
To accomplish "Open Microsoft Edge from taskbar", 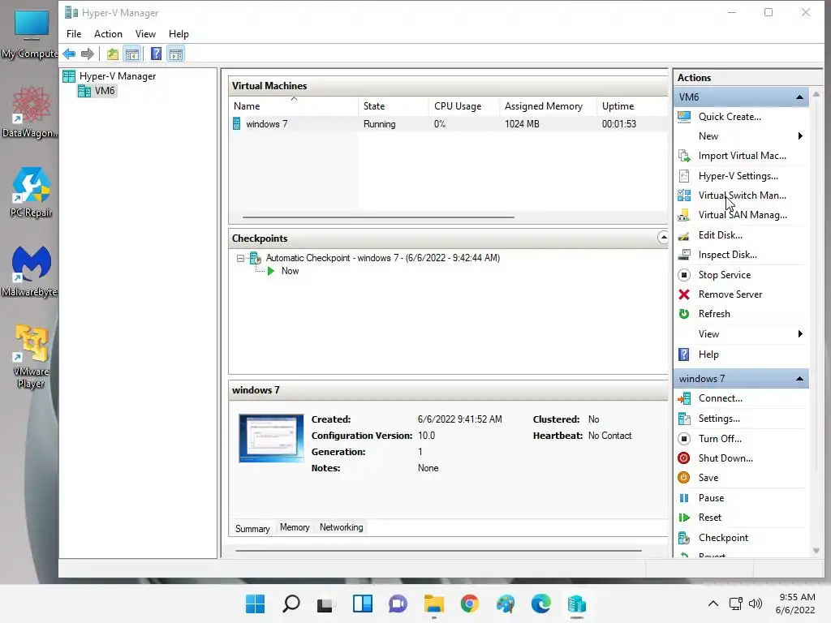I will tap(540, 604).
